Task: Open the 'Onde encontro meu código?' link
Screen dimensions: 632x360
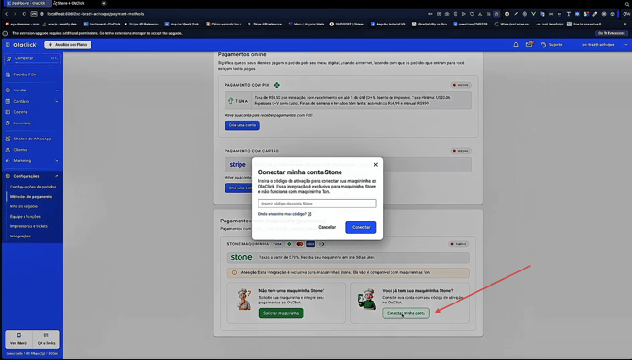Action: [x=285, y=214]
